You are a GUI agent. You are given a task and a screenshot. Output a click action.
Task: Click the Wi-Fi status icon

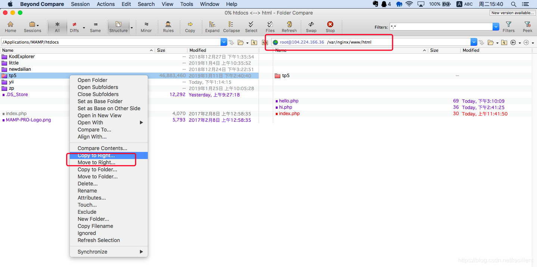point(409,4)
